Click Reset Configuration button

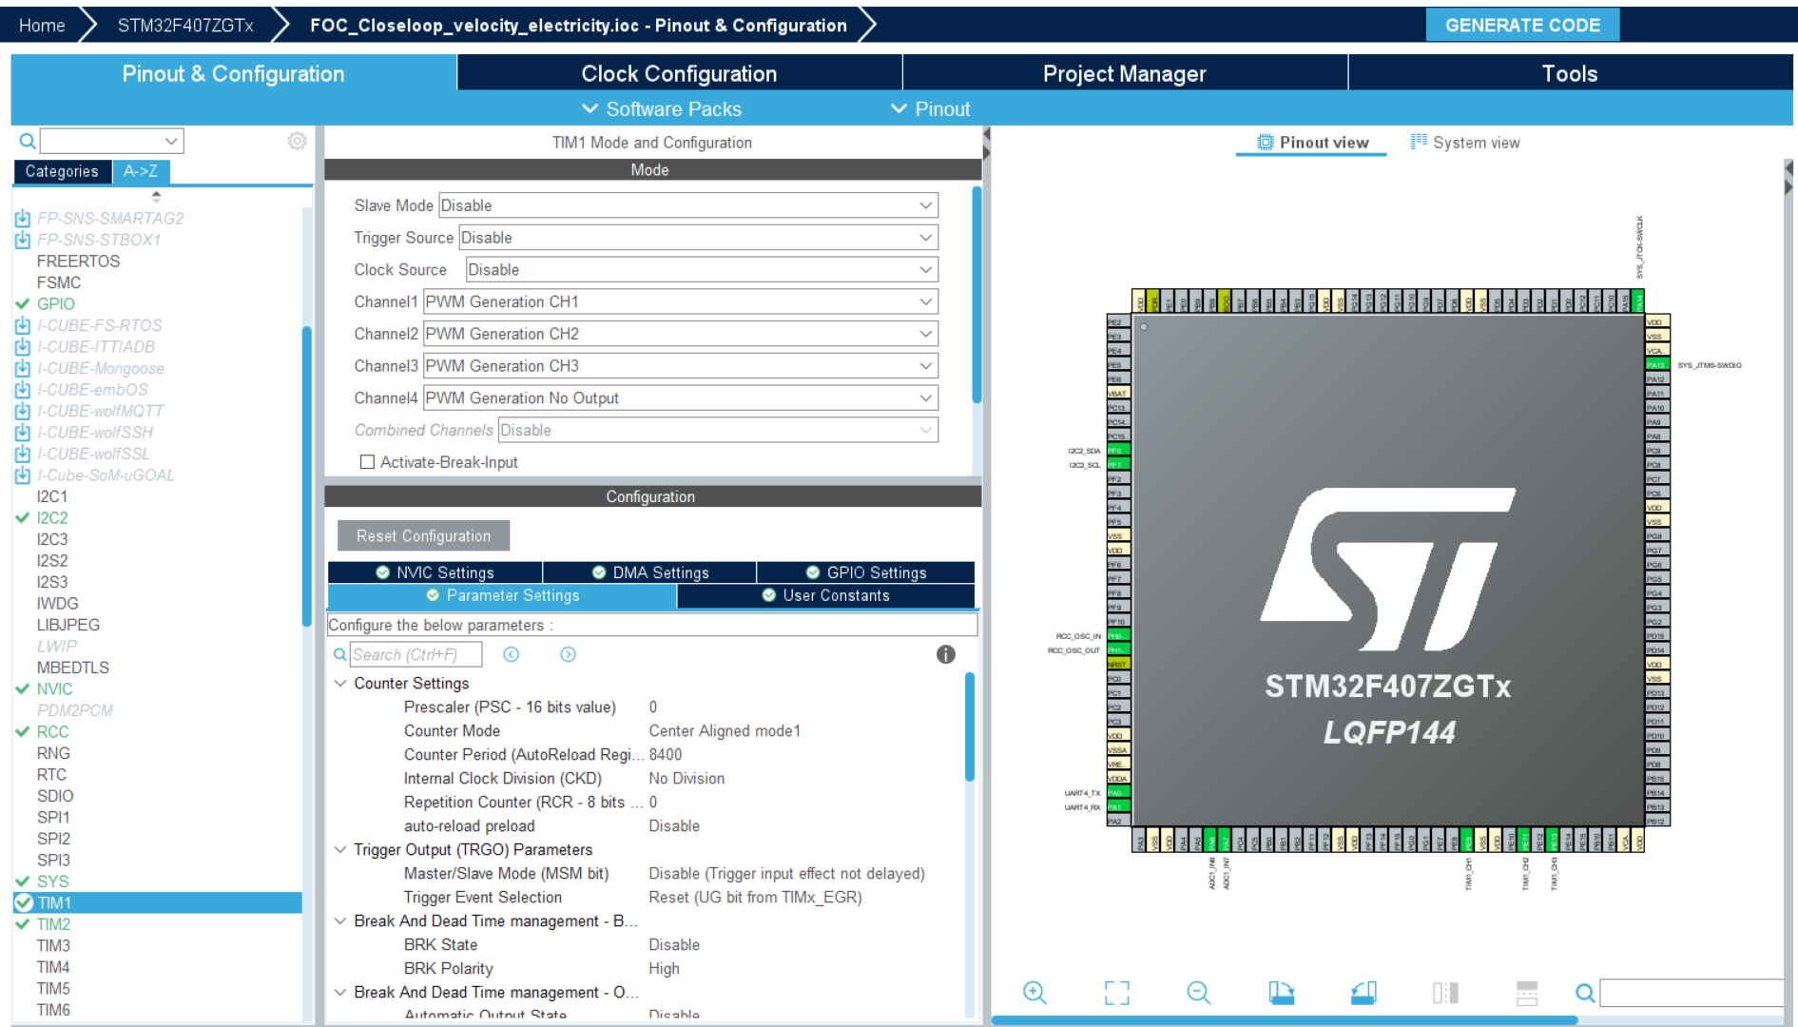click(423, 536)
